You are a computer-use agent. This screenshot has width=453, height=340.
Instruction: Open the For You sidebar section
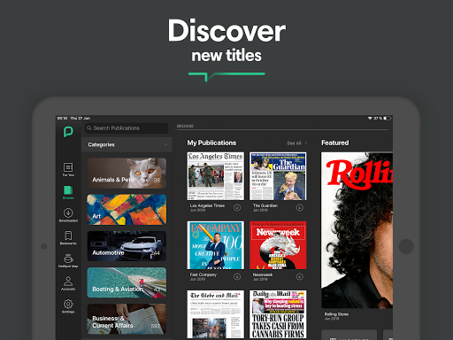pyautogui.click(x=68, y=170)
